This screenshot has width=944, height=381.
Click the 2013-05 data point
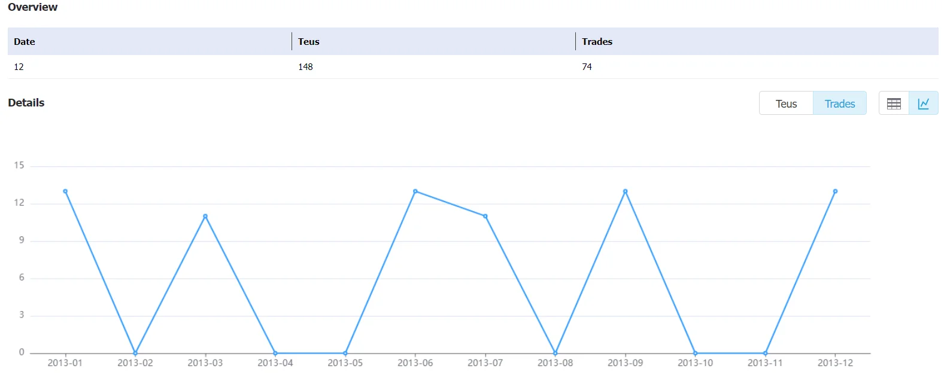point(345,353)
